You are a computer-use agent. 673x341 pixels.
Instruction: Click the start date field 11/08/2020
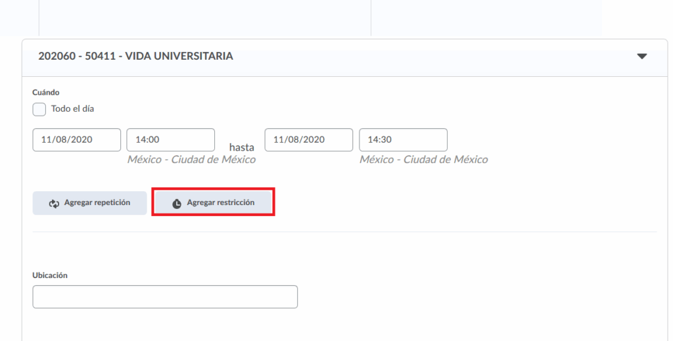(x=76, y=139)
